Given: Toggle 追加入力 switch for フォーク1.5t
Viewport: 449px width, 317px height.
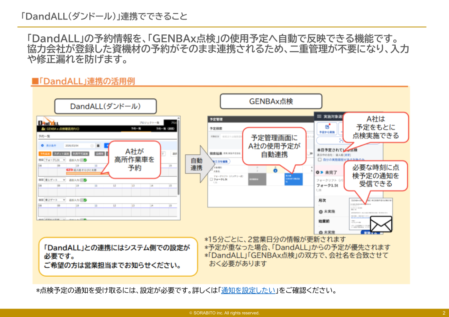Looking at the screenshot, I should click(x=83, y=160).
